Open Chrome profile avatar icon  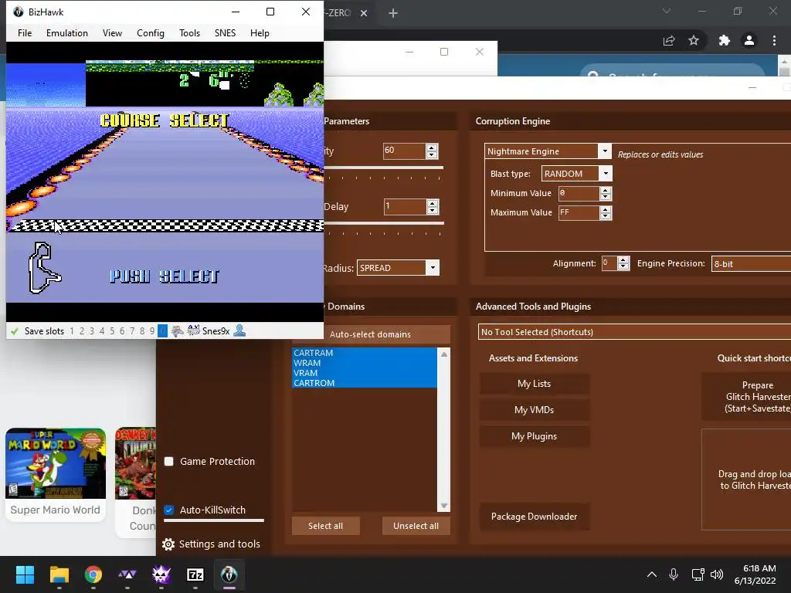[749, 40]
